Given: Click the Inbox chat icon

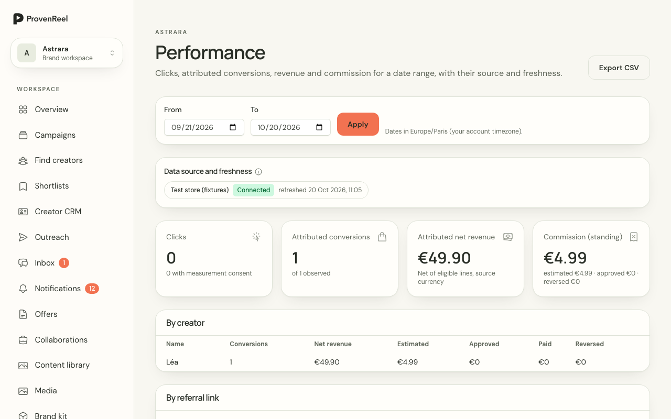Looking at the screenshot, I should 23,263.
